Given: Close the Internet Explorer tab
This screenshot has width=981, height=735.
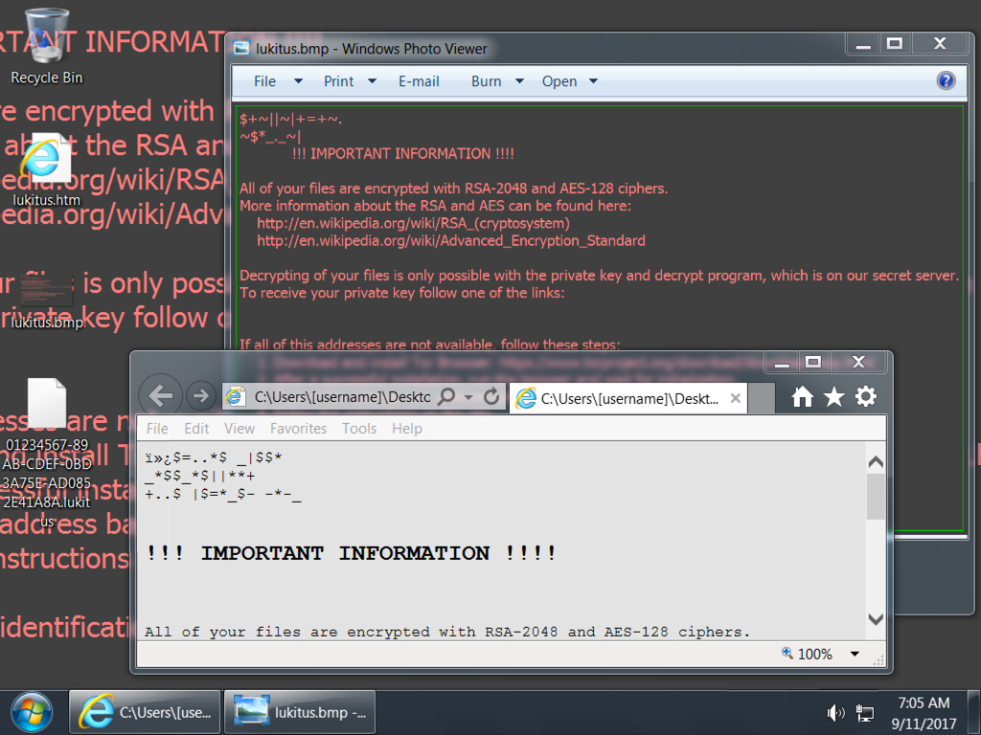Looking at the screenshot, I should coord(736,398).
